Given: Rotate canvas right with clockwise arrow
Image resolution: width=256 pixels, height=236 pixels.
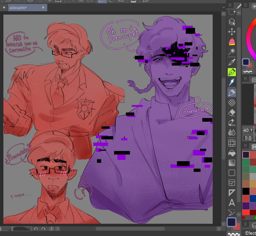Looking at the screenshot, I should coord(43,229).
